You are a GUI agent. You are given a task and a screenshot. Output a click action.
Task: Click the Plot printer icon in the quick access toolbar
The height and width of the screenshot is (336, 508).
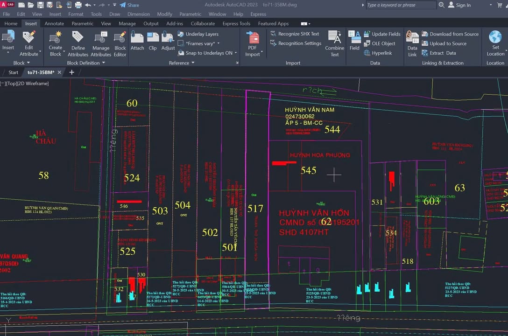(x=78, y=5)
